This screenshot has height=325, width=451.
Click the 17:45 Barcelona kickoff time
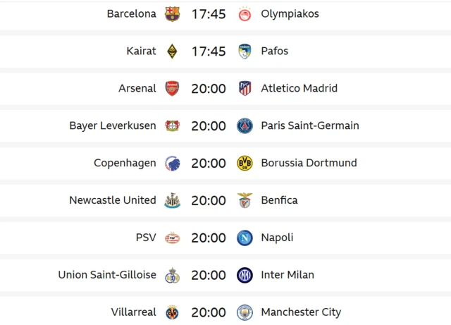point(208,14)
